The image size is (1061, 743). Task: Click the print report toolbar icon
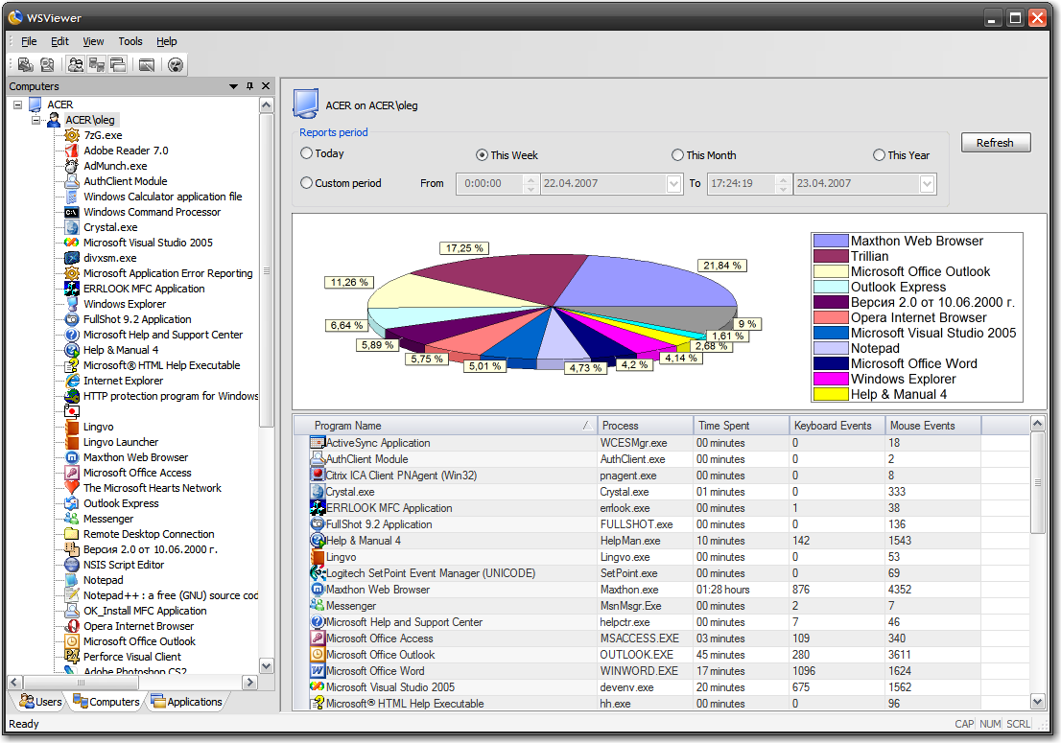tap(25, 65)
